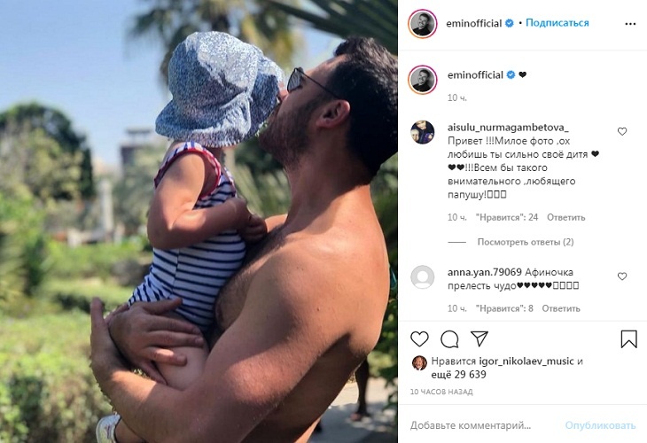Click the Опубликовать post button
This screenshot has height=443, width=647.
600,425
